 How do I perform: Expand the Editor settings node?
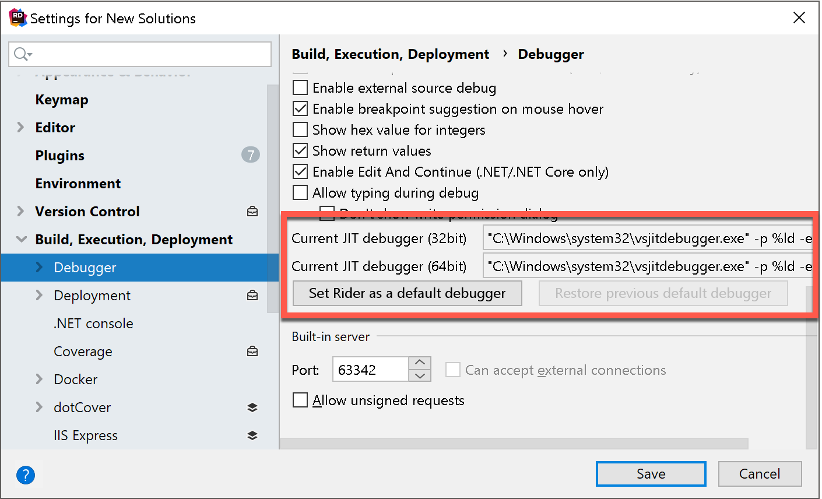(21, 128)
